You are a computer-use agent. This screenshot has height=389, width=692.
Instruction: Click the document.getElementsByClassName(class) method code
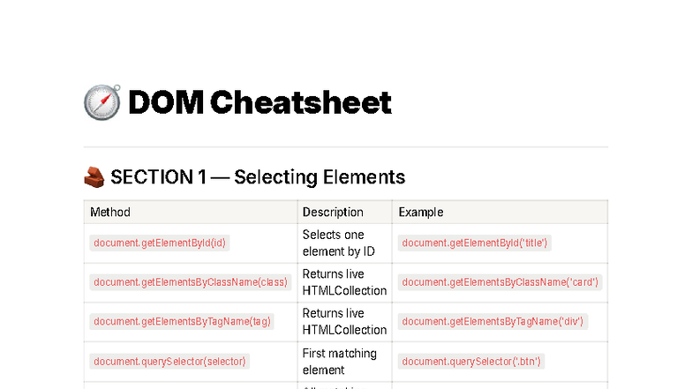[x=191, y=282]
